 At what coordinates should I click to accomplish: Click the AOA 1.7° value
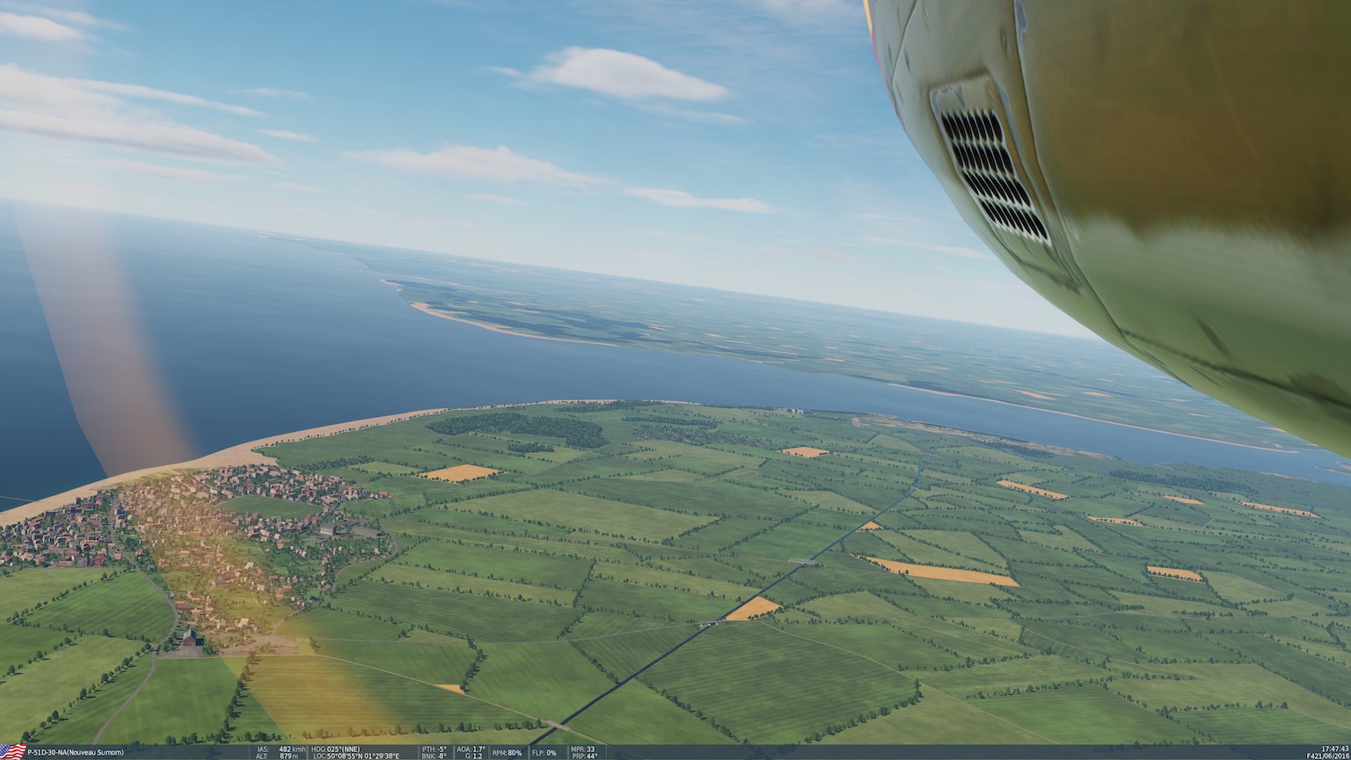(471, 749)
